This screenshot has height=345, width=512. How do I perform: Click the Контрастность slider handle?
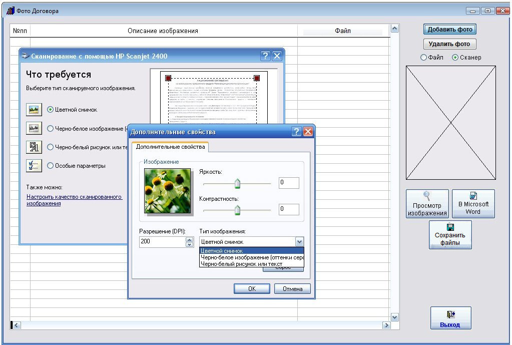pos(237,210)
